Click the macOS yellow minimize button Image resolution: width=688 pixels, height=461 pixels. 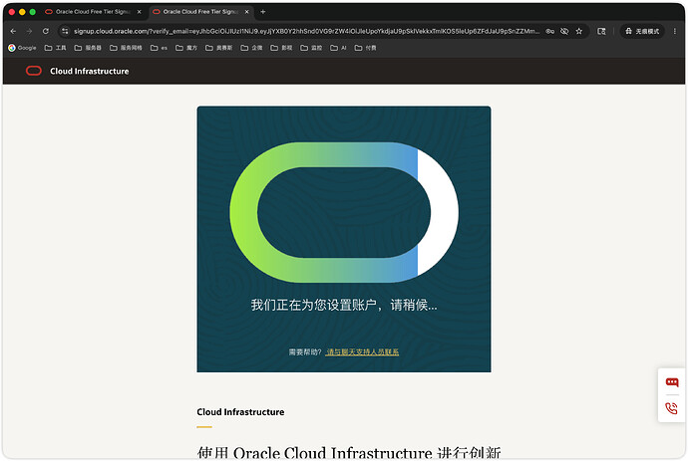[22, 12]
